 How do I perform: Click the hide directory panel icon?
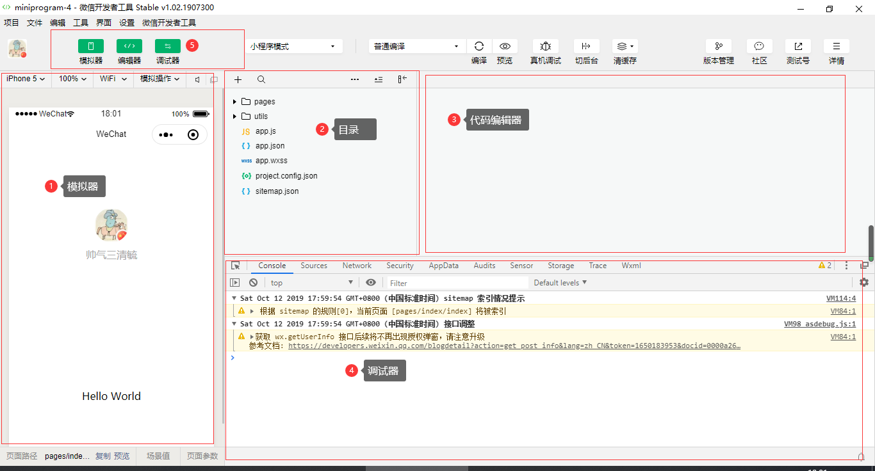point(402,79)
